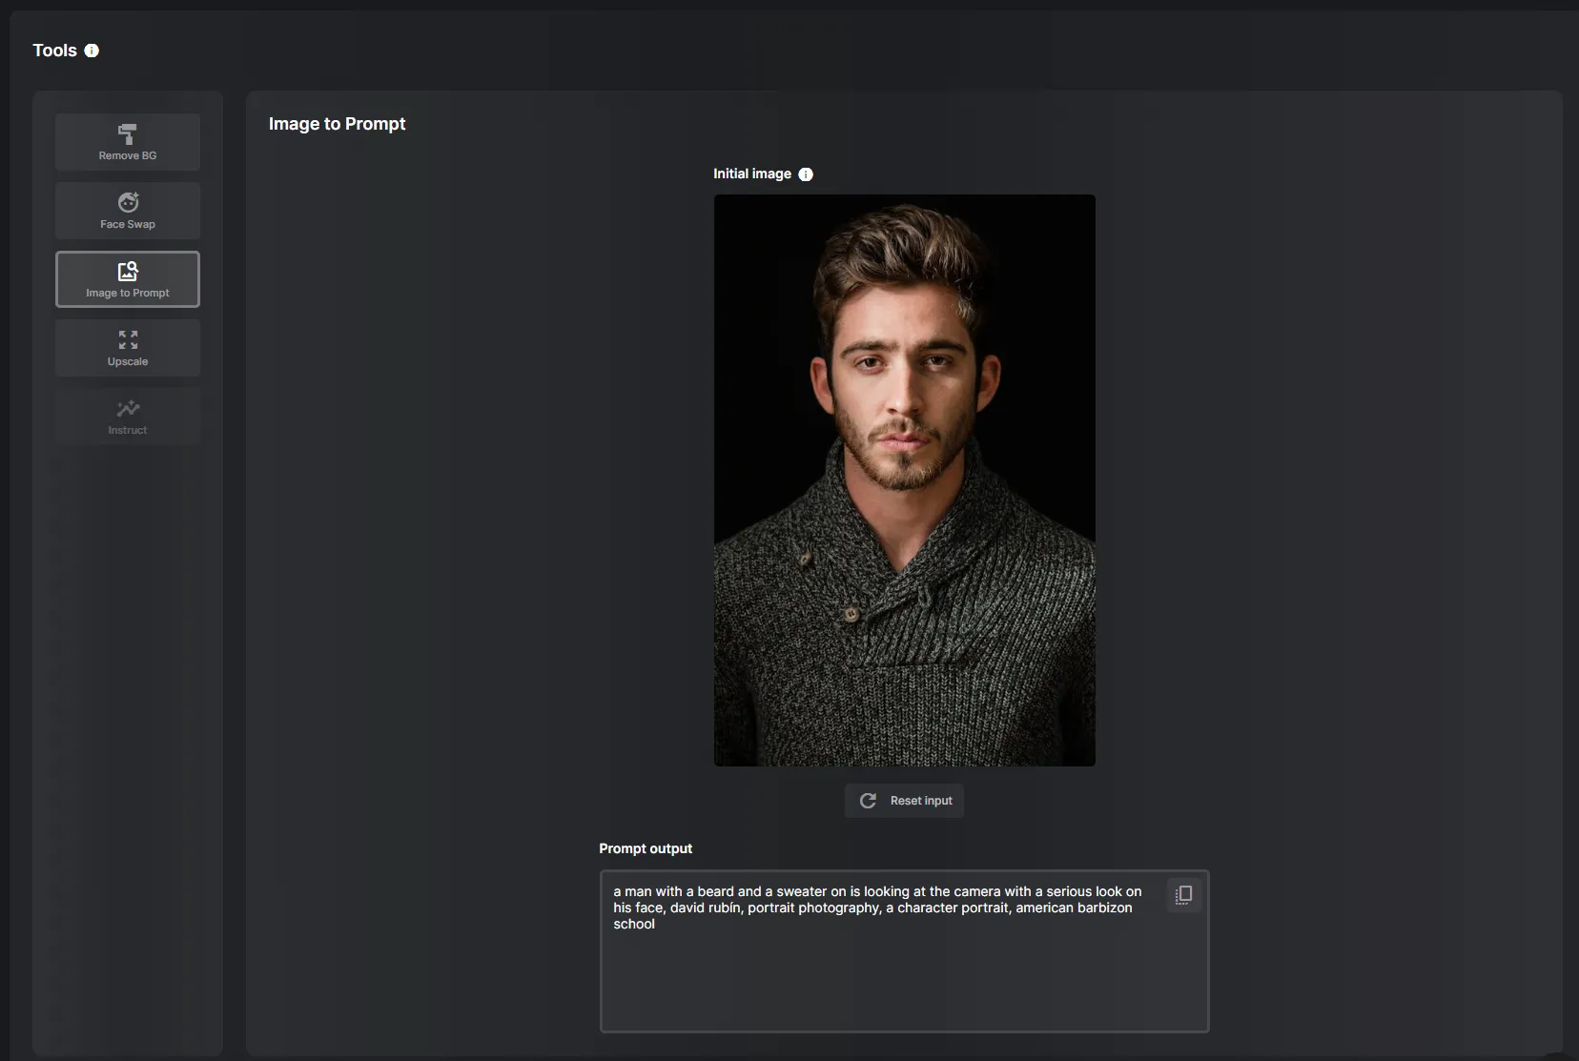The height and width of the screenshot is (1061, 1579).
Task: Click the info icon beside Initial image
Action: (x=806, y=174)
